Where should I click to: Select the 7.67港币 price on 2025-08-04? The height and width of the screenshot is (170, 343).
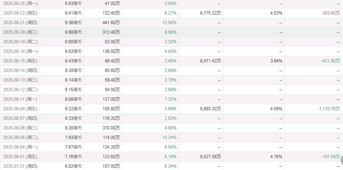click(73, 147)
